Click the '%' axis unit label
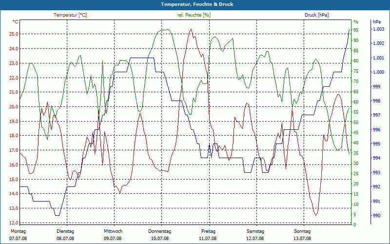 pos(356,22)
